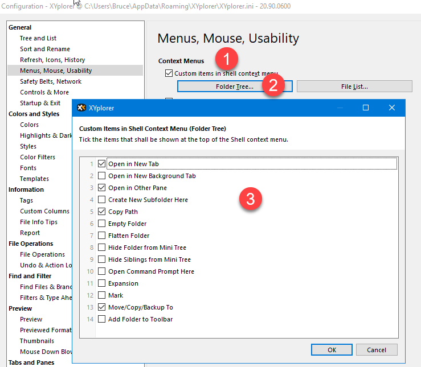Select the Thumbnails settings page
The width and height of the screenshot is (421, 367).
pyautogui.click(x=37, y=341)
